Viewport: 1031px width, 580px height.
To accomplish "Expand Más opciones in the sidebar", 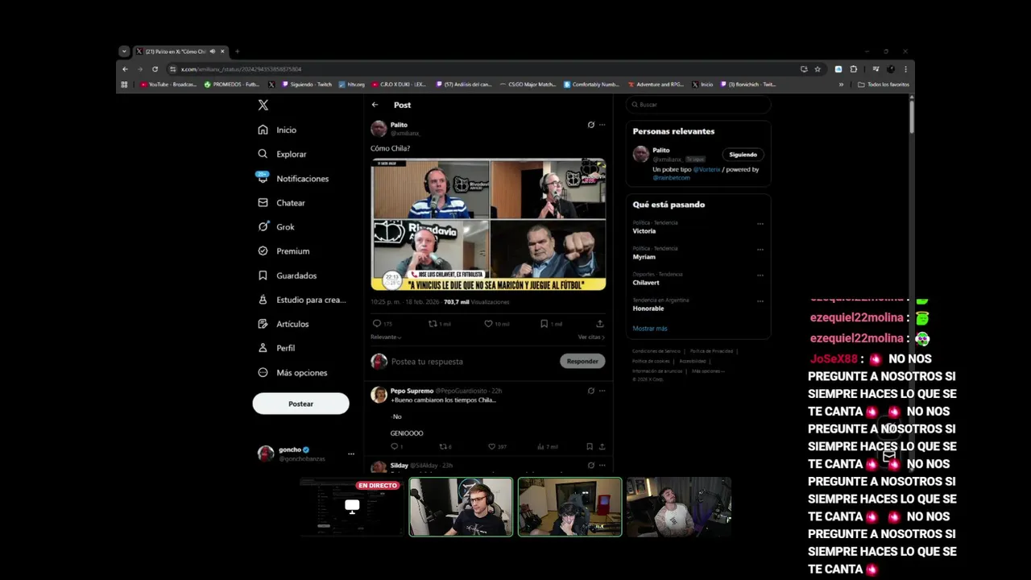I will point(292,373).
